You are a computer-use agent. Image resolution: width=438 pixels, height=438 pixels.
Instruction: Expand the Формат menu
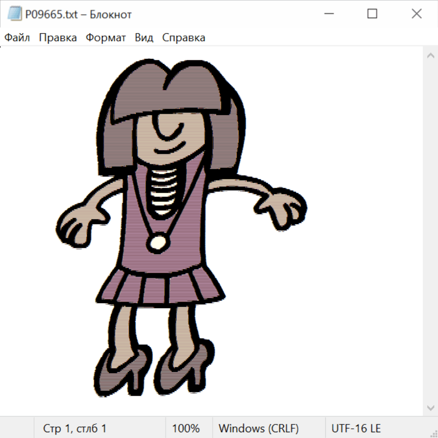(x=106, y=38)
